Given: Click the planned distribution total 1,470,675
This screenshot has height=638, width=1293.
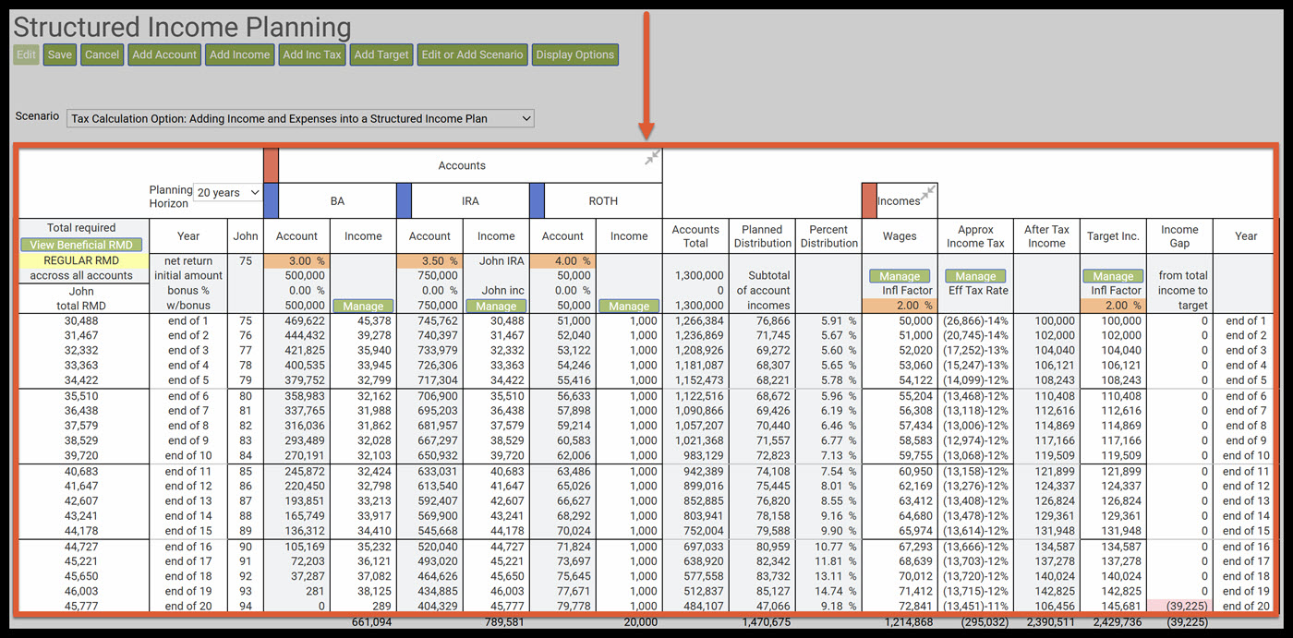Looking at the screenshot, I should tap(765, 622).
